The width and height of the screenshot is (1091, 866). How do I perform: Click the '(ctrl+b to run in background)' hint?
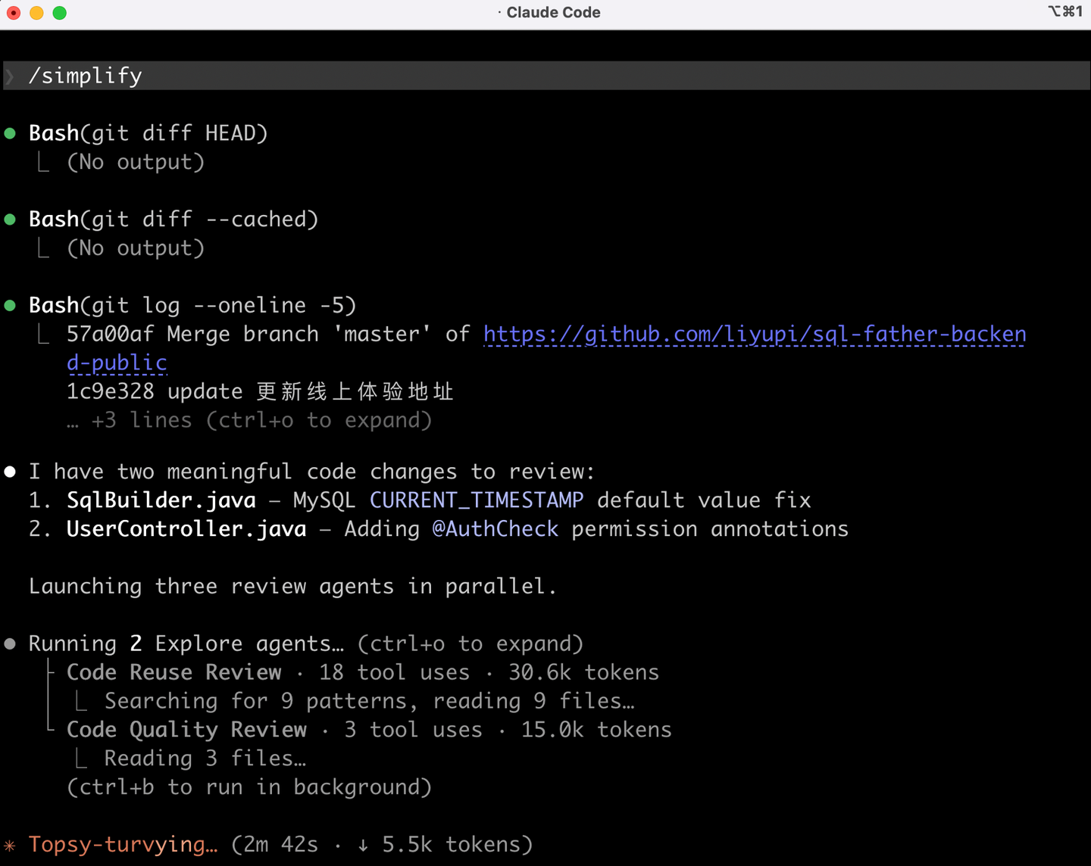pyautogui.click(x=249, y=787)
